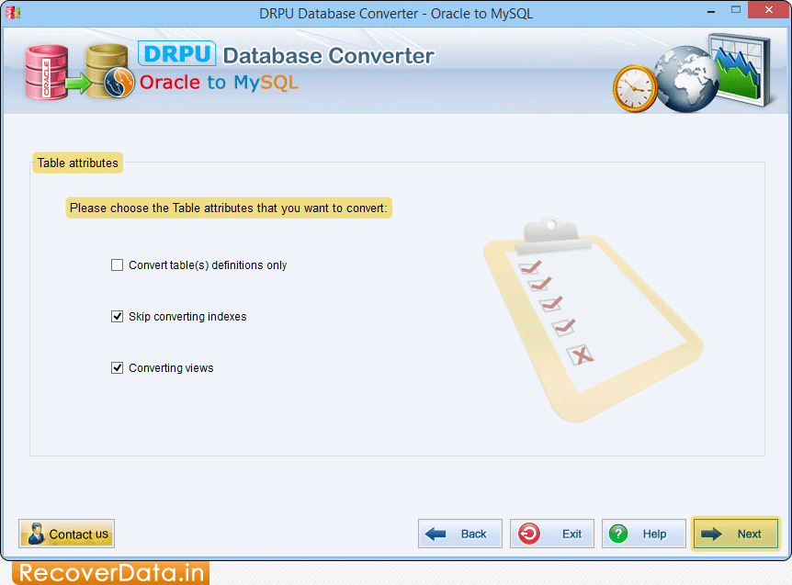792x585 pixels.
Task: Maximize the converter window
Action: [x=736, y=9]
